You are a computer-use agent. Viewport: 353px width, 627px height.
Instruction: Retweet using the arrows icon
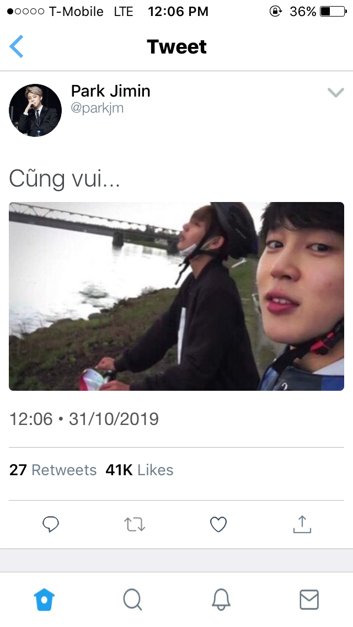pyautogui.click(x=135, y=524)
